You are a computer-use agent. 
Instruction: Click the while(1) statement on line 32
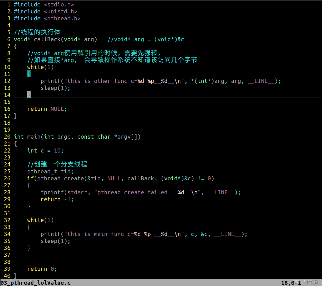click(41, 220)
